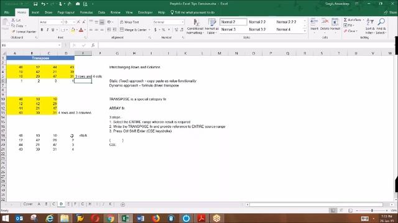Open the Fill dropdown
398x223 pixels.
[x=349, y=25]
